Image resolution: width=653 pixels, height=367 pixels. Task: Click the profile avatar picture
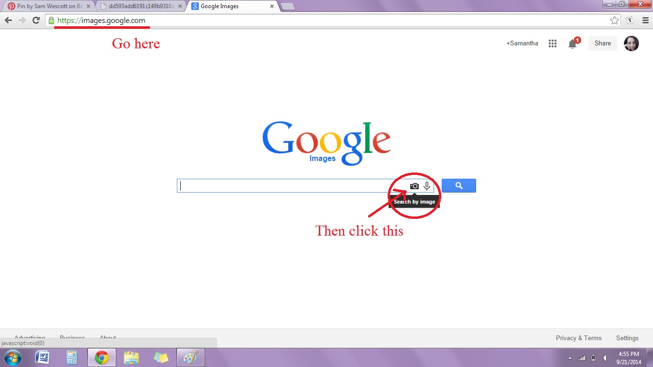631,43
